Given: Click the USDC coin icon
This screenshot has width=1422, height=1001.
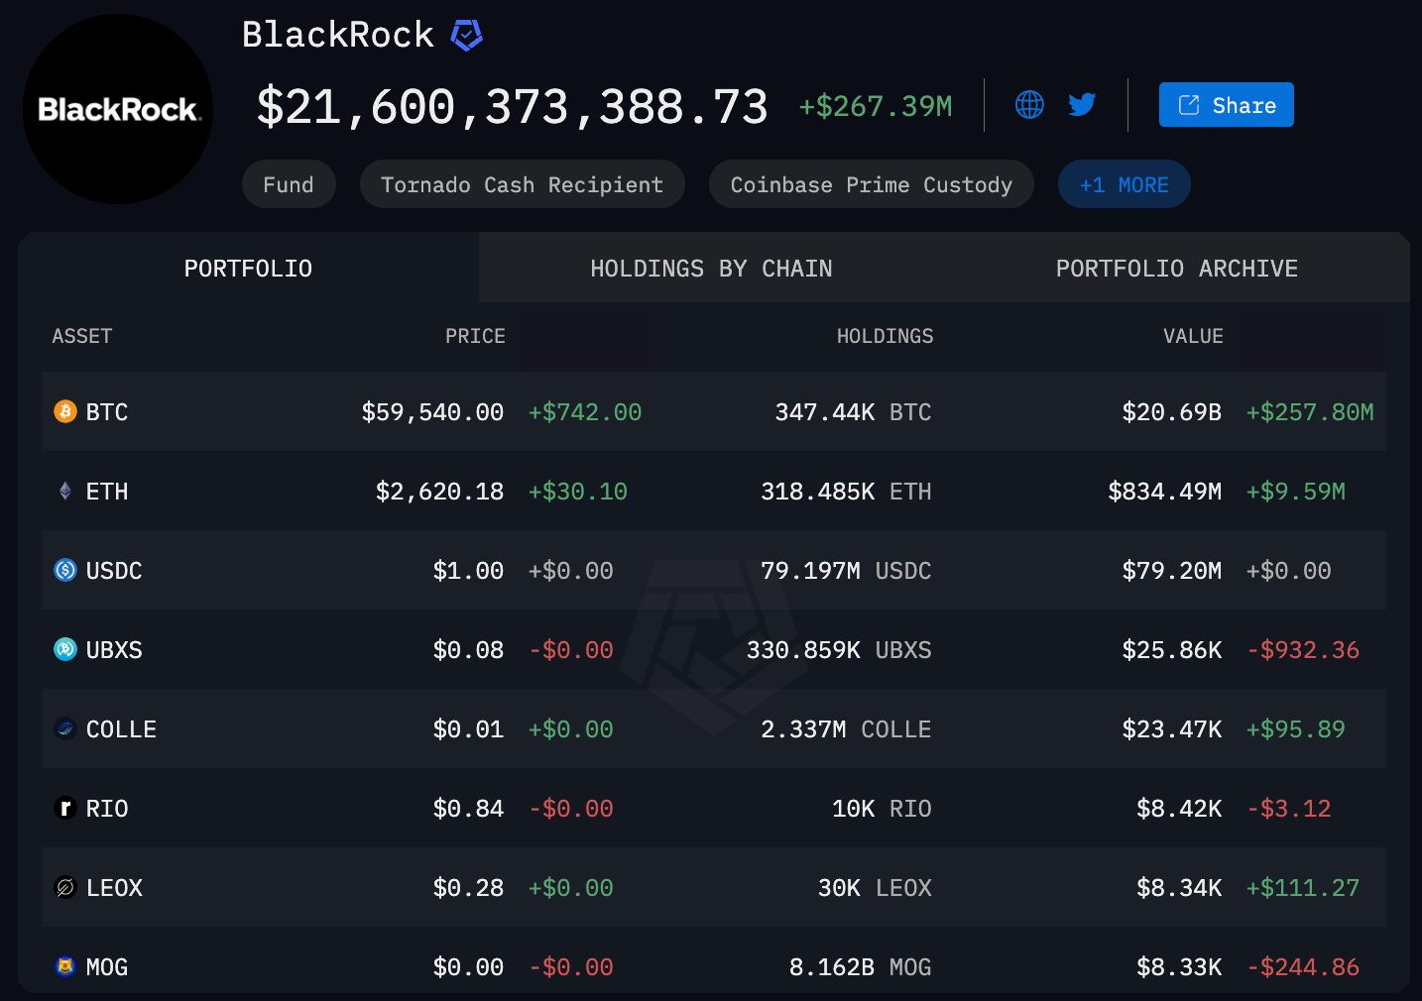Looking at the screenshot, I should (x=65, y=570).
